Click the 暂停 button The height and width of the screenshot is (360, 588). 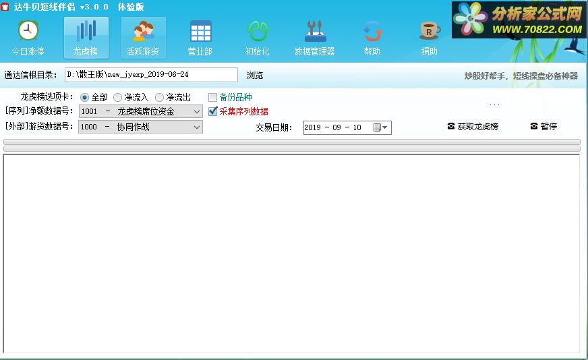(543, 126)
